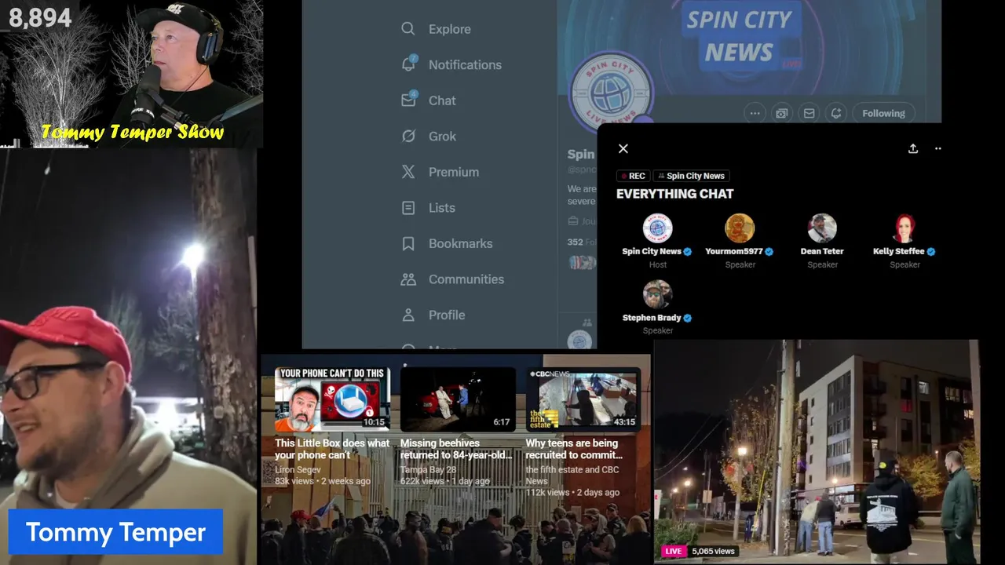Click the Spin City News community tag
This screenshot has height=565, width=1005.
tap(691, 176)
